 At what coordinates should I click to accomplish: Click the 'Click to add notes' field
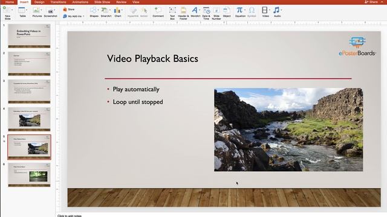[70, 216]
